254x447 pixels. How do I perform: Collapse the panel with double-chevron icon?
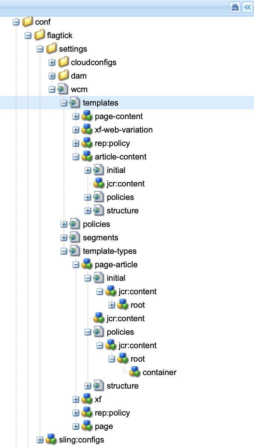pyautogui.click(x=247, y=7)
